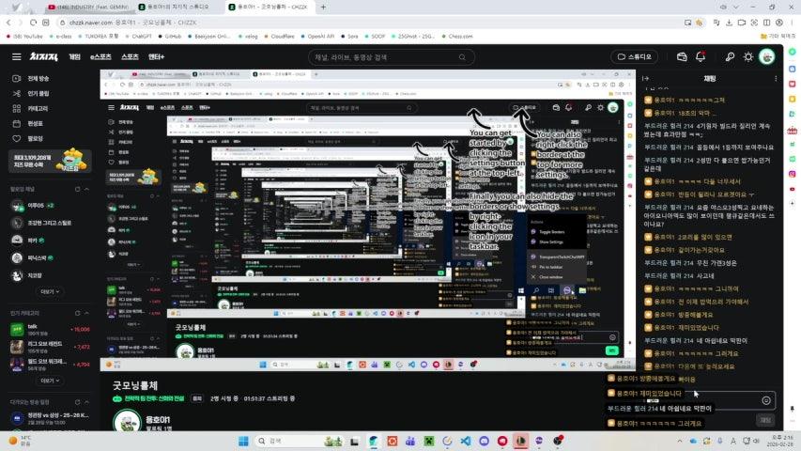Open 전체 방송 in sidebar

(31, 78)
